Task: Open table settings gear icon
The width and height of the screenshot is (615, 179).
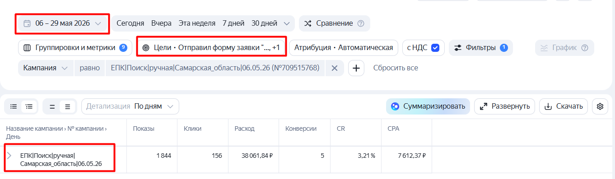Action: pyautogui.click(x=600, y=106)
